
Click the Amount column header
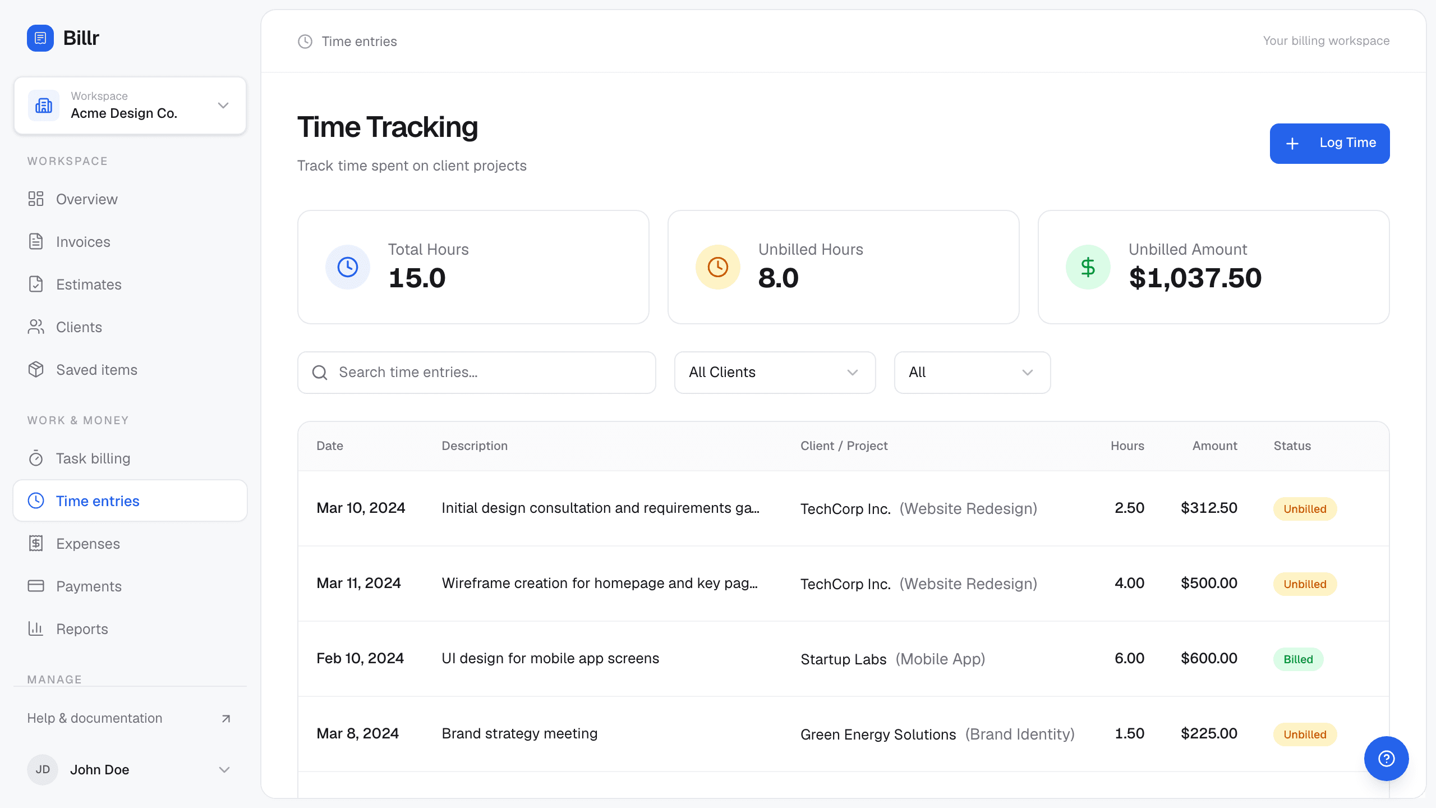(x=1214, y=446)
